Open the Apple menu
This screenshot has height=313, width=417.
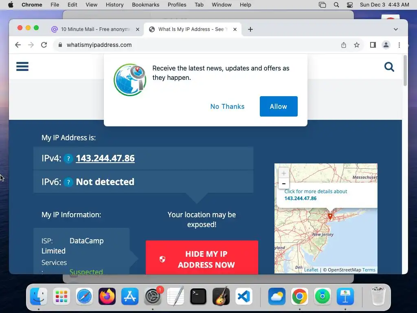(x=11, y=5)
